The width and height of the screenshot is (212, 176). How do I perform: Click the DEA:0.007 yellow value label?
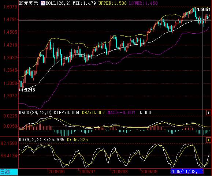tap(93, 113)
